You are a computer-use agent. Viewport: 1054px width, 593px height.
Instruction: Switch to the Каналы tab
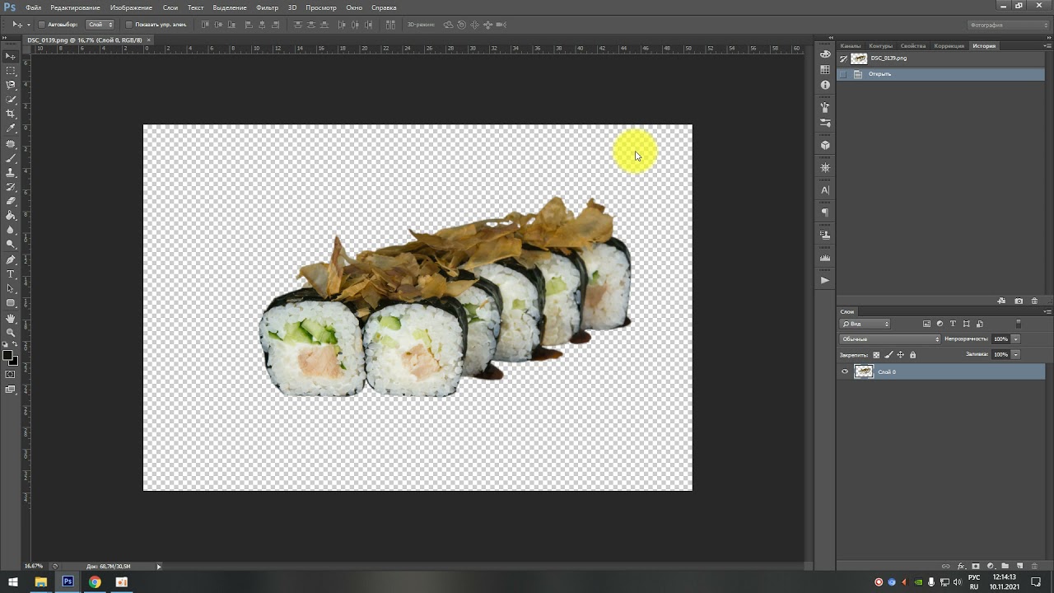(850, 46)
